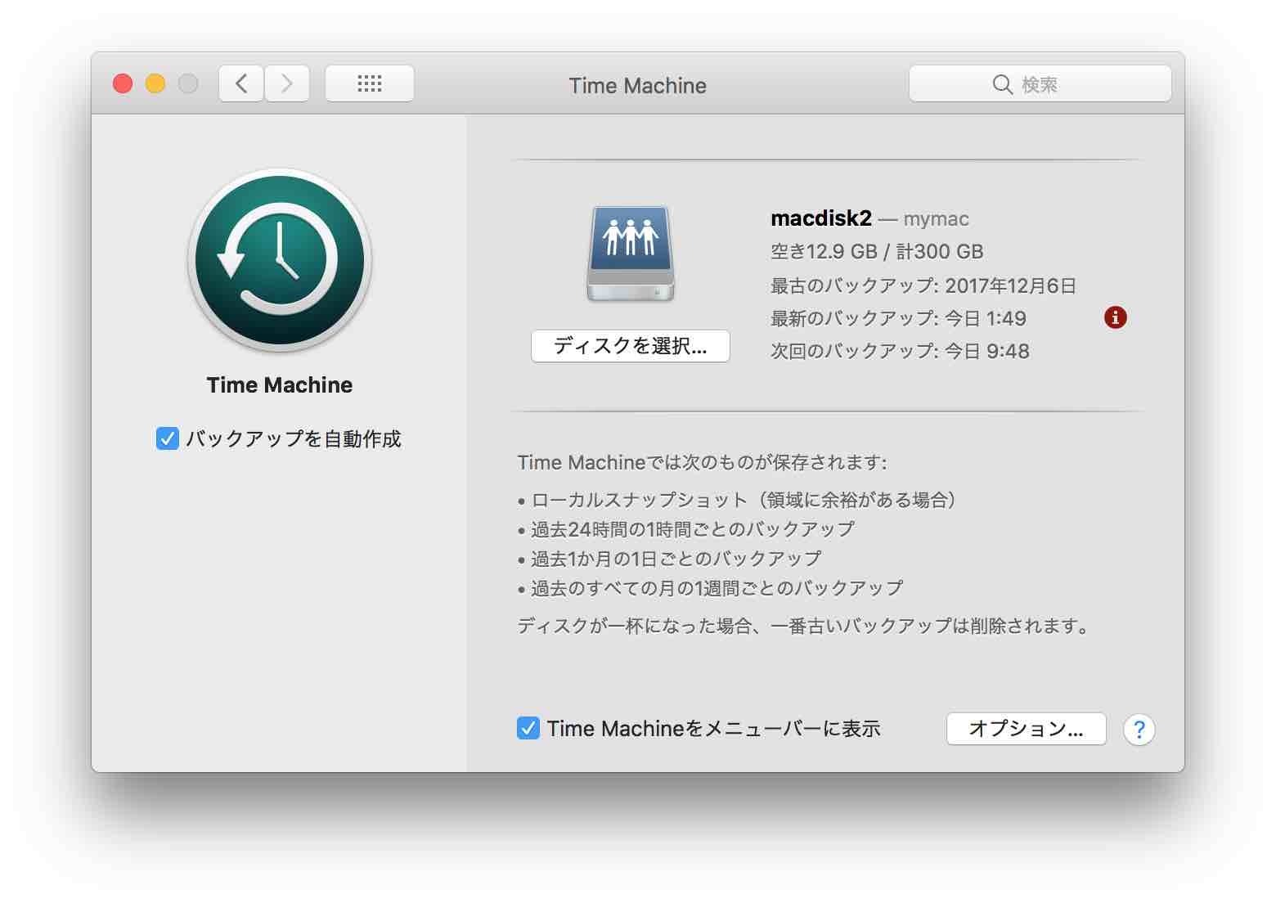This screenshot has height=903, width=1276.
Task: Click the Time Machine label under the icon
Action: 280,385
